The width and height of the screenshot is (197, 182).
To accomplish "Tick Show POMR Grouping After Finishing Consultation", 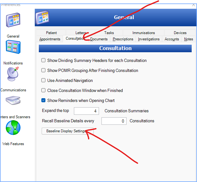I will [44, 70].
